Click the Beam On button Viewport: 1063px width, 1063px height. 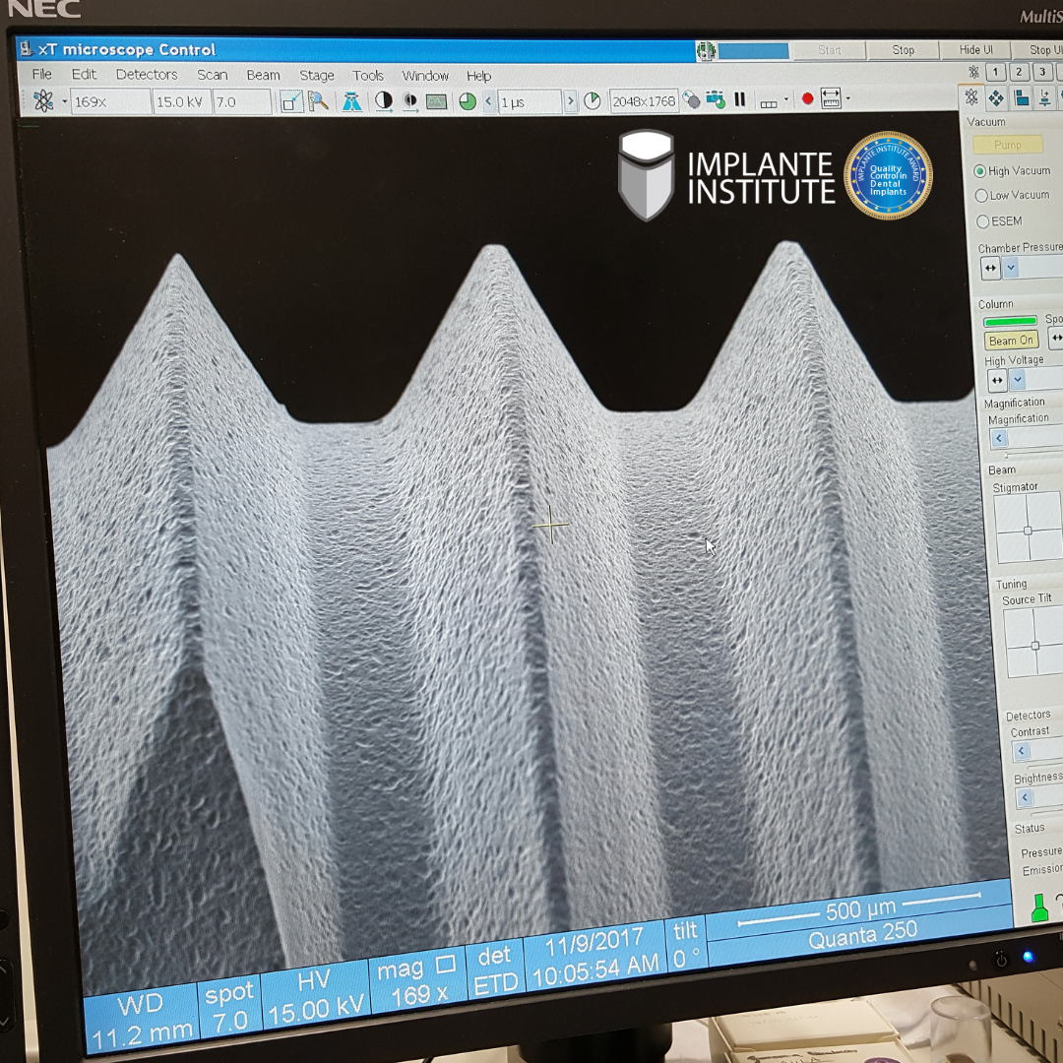pos(1011,341)
